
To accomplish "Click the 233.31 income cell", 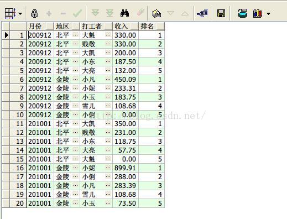I will 126,88.
